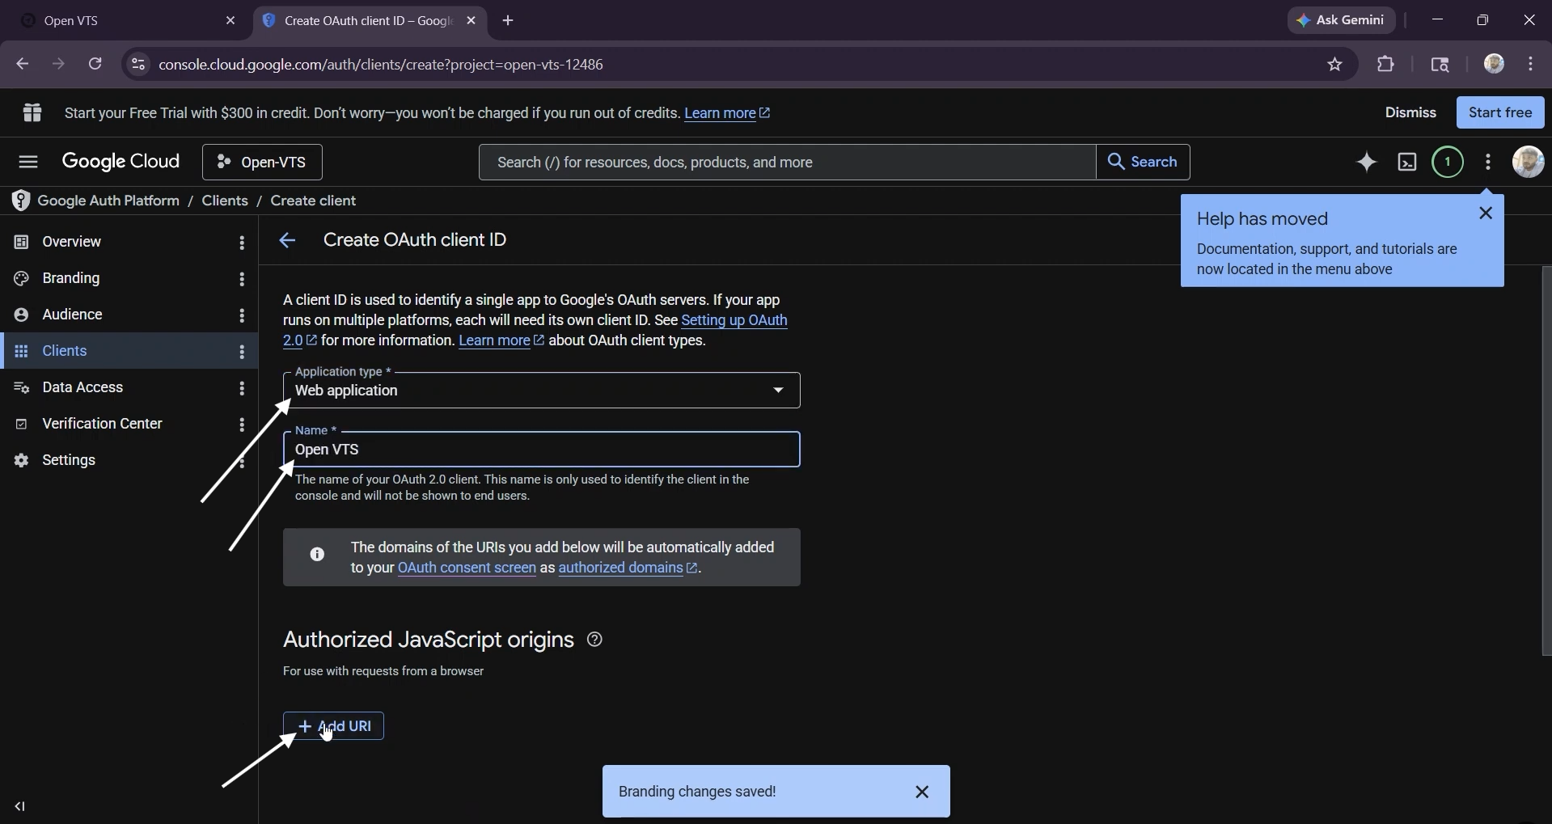
Task: Go back using the arrow beside Create OAuth client ID
Action: (287, 240)
